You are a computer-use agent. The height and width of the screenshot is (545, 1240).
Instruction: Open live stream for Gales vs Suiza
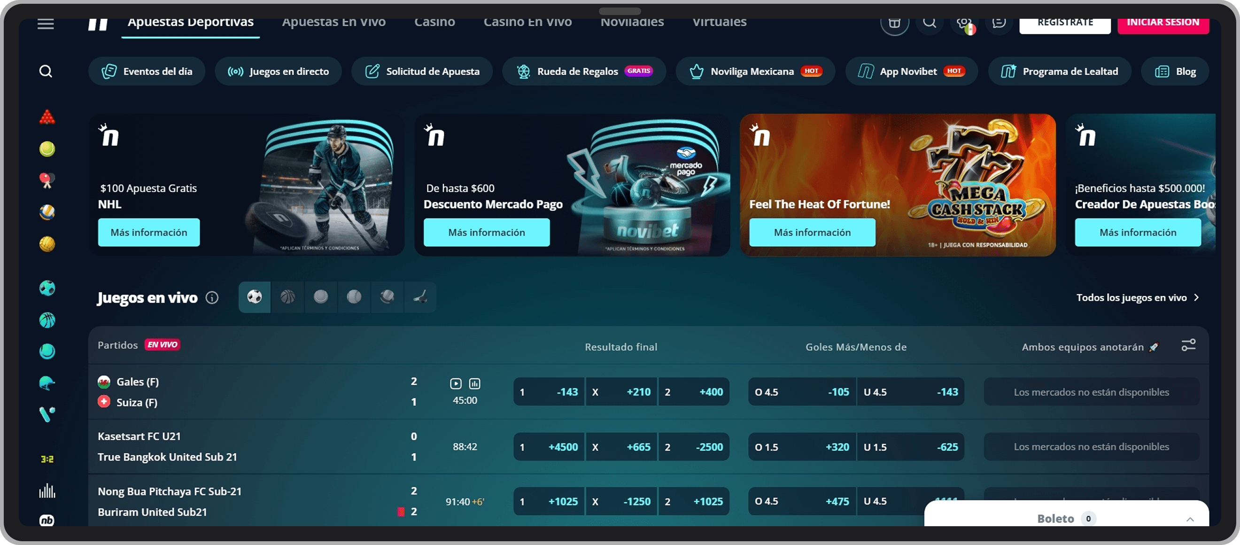click(456, 383)
